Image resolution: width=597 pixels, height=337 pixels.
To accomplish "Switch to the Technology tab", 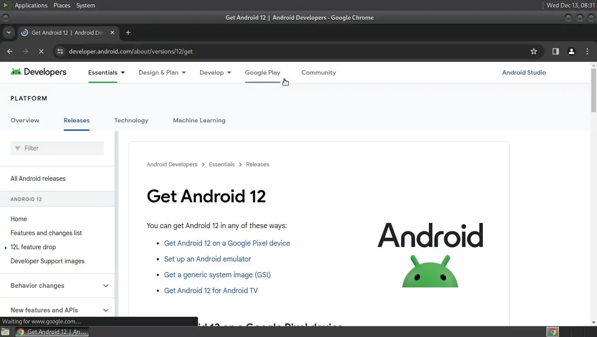I will pyautogui.click(x=131, y=120).
